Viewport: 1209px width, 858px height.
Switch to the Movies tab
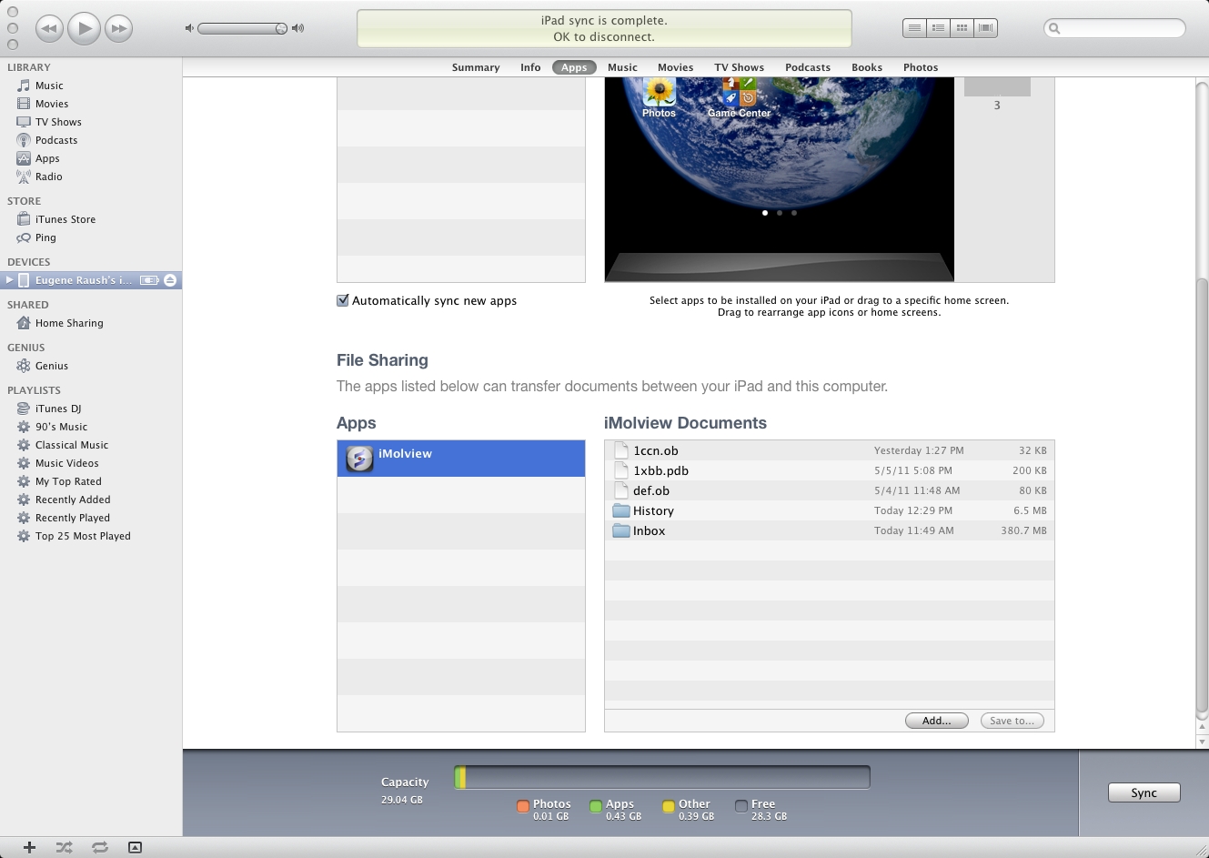coord(675,67)
